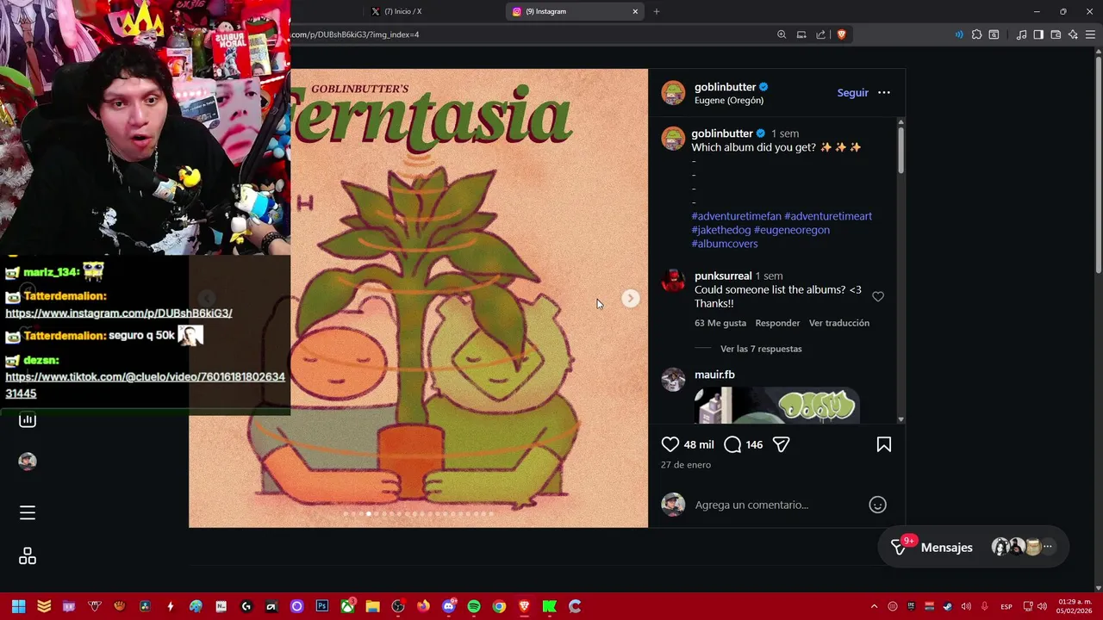Image resolution: width=1103 pixels, height=620 pixels.
Task: Switch to the 'Inicio / X' tab
Action: coord(403,11)
